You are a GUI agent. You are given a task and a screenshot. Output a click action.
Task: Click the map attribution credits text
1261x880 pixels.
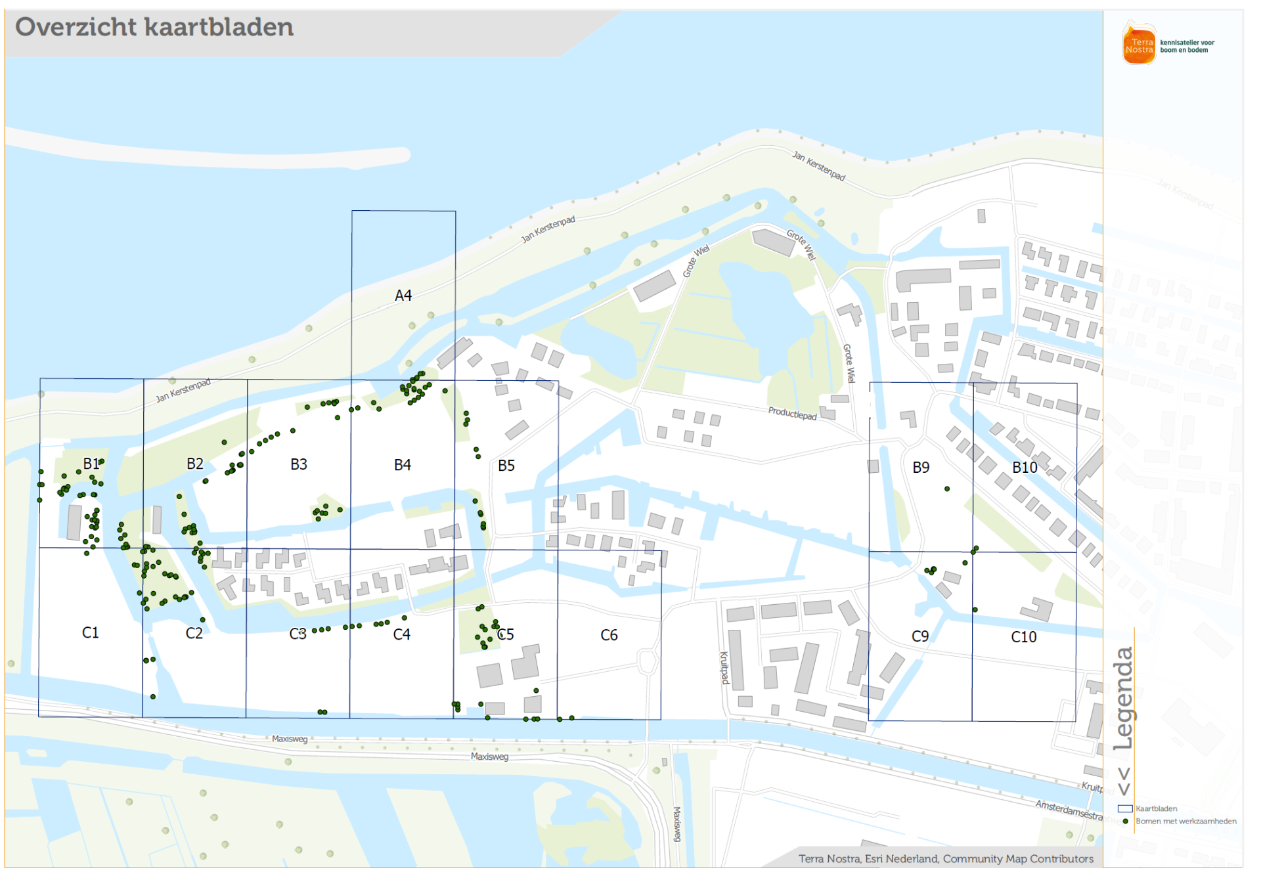[945, 859]
